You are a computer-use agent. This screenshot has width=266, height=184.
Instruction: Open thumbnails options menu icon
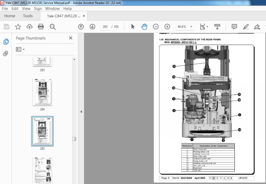(x=20, y=49)
